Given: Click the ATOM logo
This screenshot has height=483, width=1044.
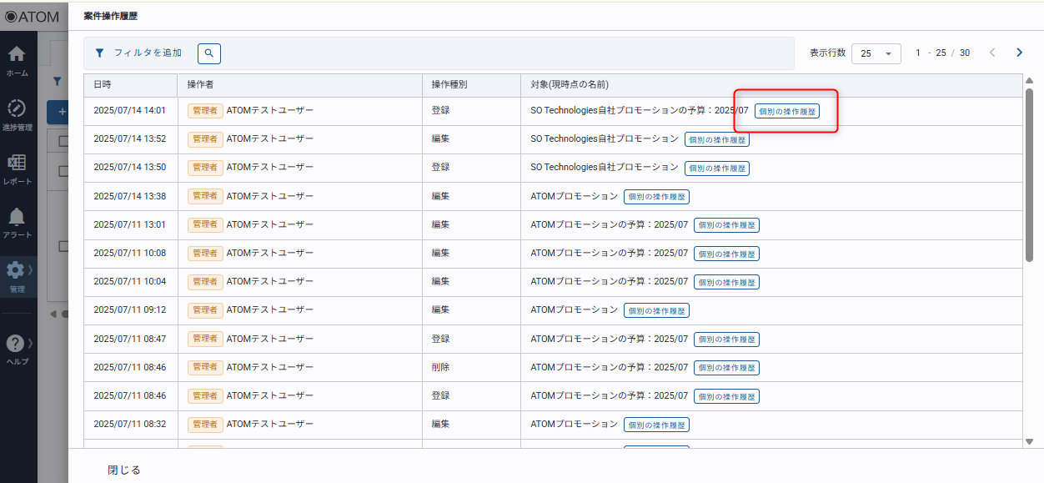Looking at the screenshot, I should coord(32,16).
